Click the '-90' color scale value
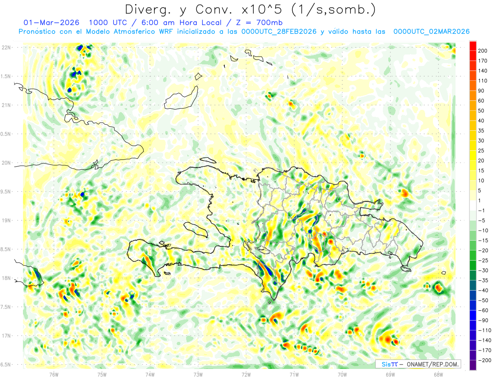The height and width of the screenshot is (380, 492). 483,320
